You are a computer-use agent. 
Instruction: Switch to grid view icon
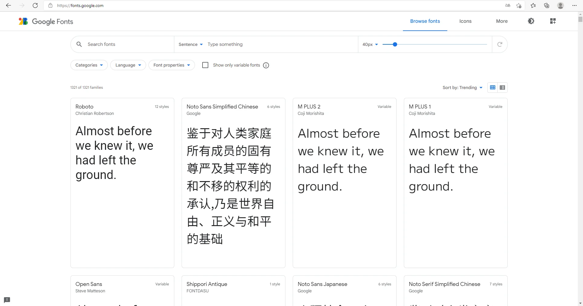[493, 88]
